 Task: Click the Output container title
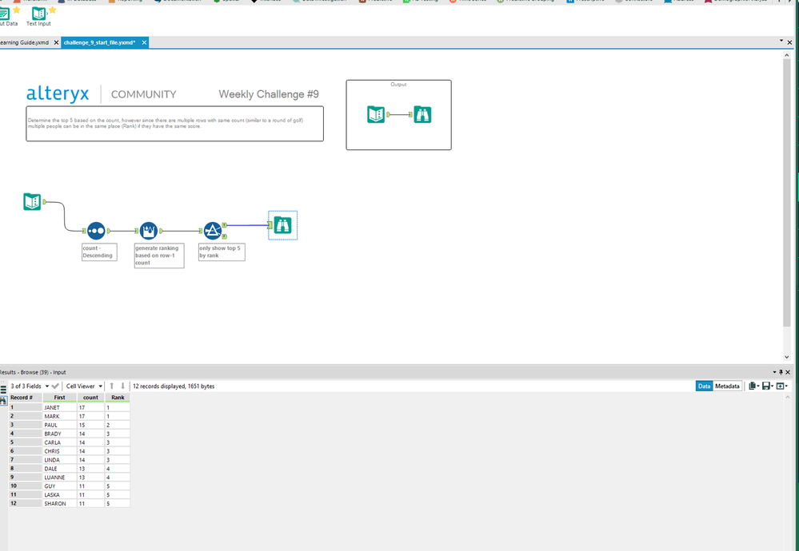[398, 85]
